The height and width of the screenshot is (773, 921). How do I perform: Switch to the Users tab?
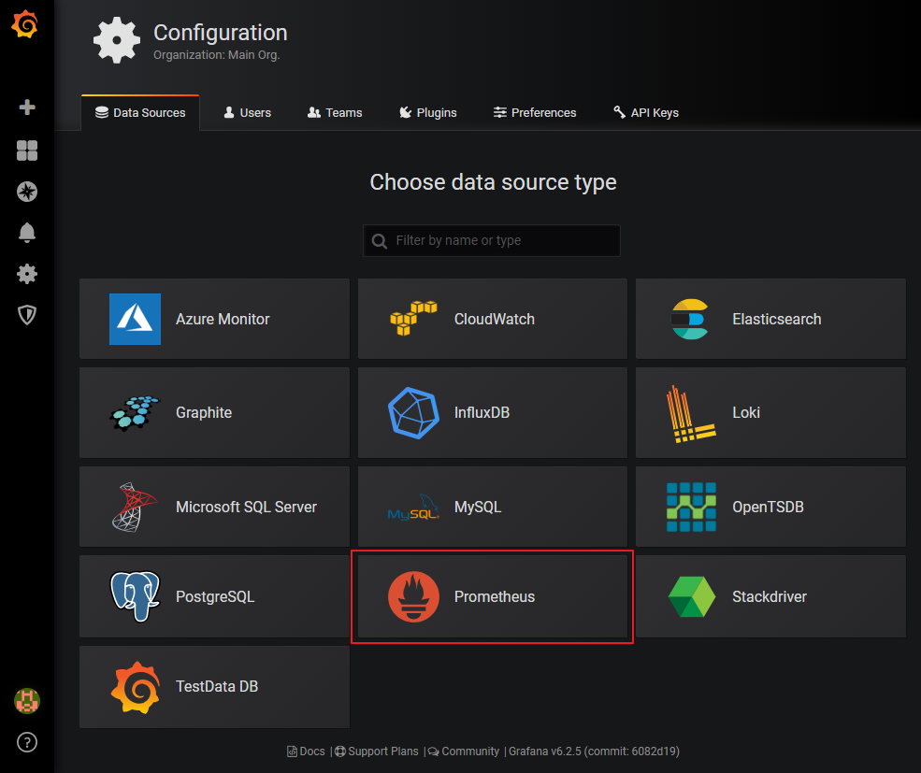tap(247, 112)
